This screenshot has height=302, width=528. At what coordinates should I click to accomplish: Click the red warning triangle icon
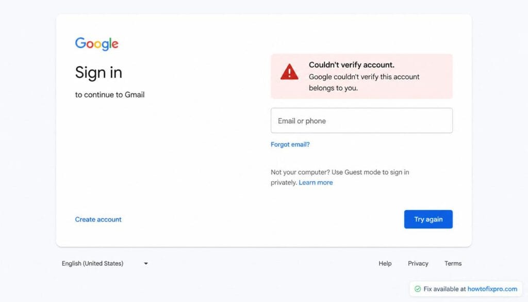pos(289,72)
